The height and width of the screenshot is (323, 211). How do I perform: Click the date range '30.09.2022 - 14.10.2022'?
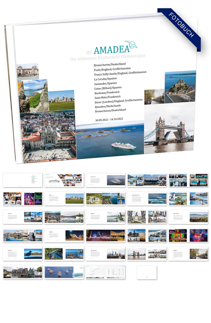click(109, 119)
